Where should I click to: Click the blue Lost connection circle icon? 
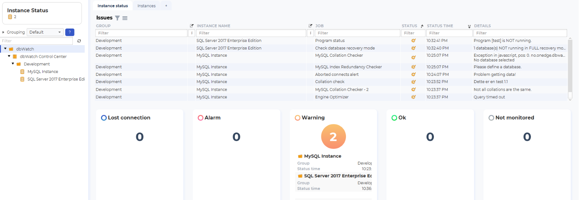(x=104, y=118)
